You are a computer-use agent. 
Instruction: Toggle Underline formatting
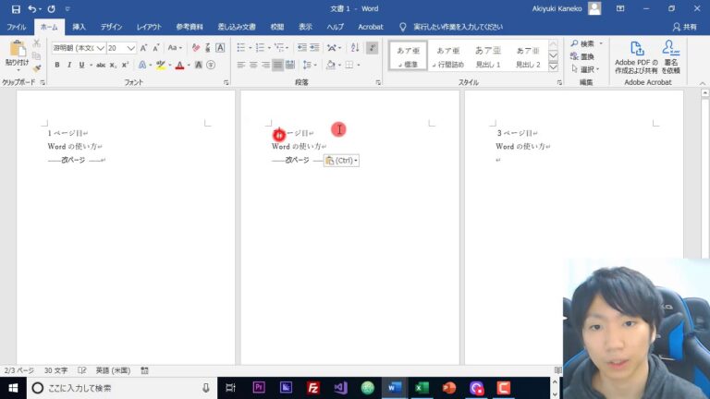tap(81, 66)
